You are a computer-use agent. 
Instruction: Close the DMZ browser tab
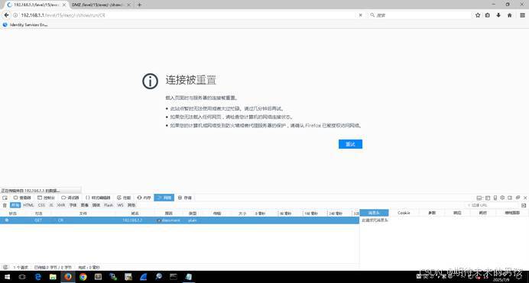click(x=128, y=5)
